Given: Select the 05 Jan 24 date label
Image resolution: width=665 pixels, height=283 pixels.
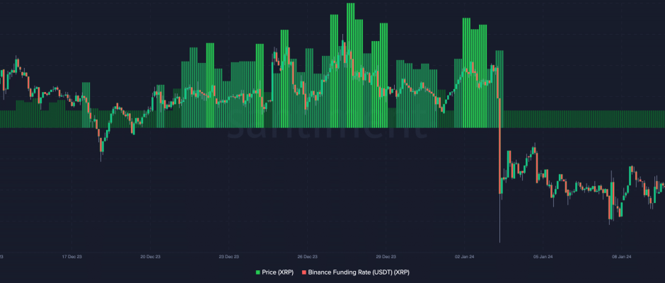Looking at the screenshot, I should [x=544, y=257].
